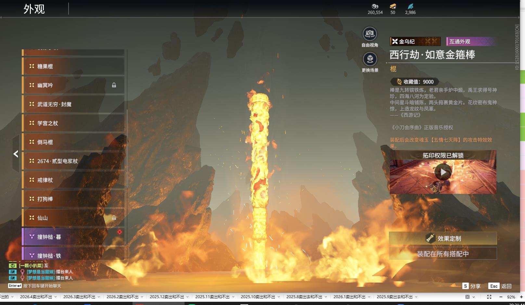
Task: Open dropdown arrow of 2025.11卖出和不出 tab
Action: [233, 297]
